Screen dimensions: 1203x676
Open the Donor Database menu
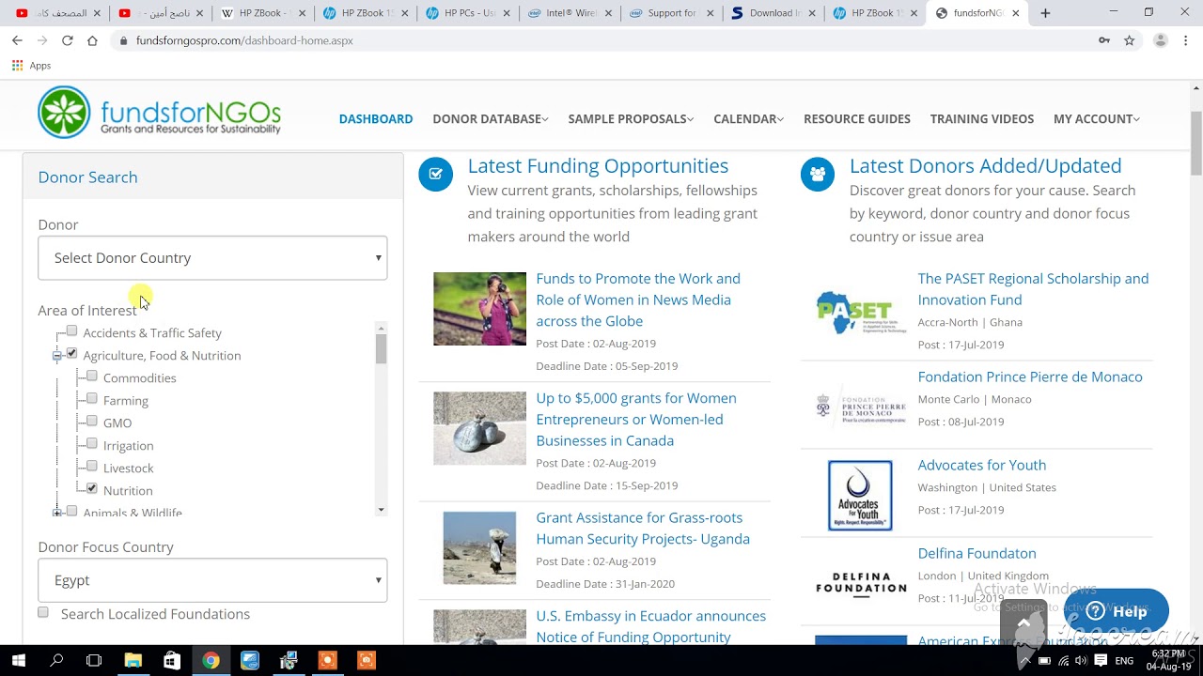coord(491,119)
